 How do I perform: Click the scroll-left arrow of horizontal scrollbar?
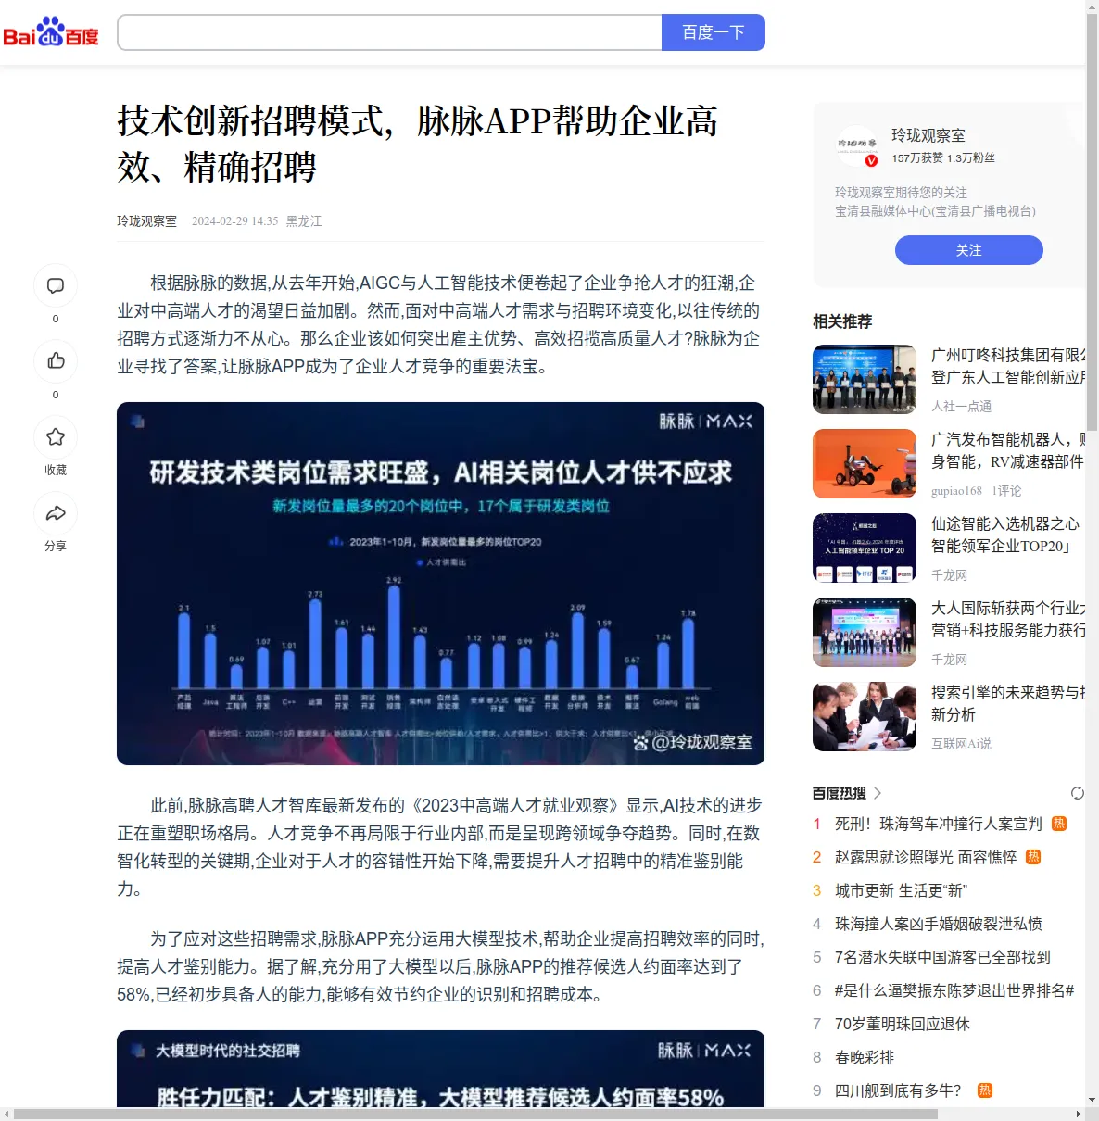click(x=6, y=1114)
